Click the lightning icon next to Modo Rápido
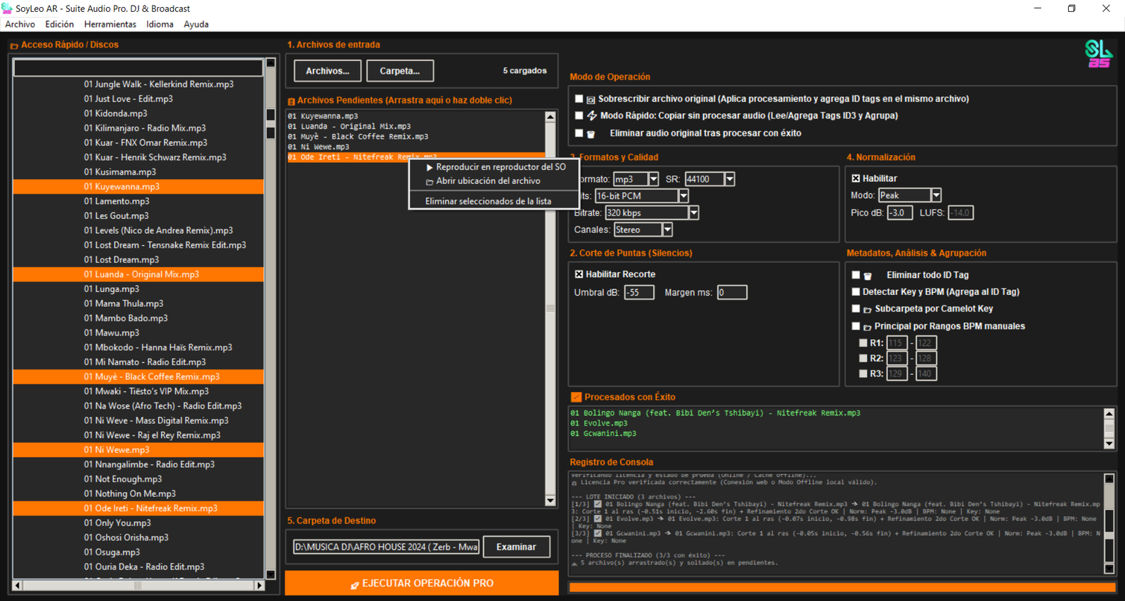This screenshot has height=601, width=1125. coord(592,116)
